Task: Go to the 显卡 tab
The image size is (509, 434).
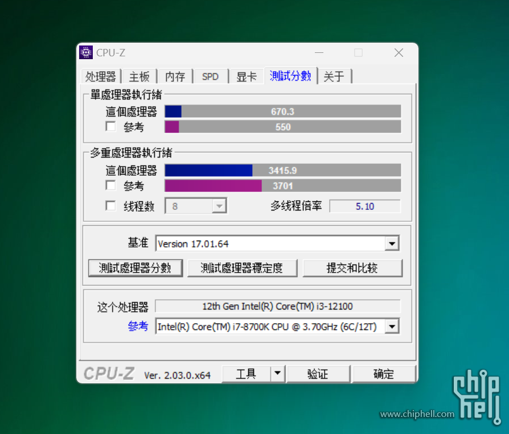Action: (247, 77)
